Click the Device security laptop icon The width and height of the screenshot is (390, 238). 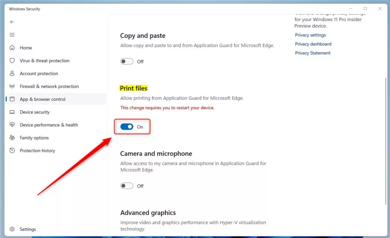click(12, 112)
